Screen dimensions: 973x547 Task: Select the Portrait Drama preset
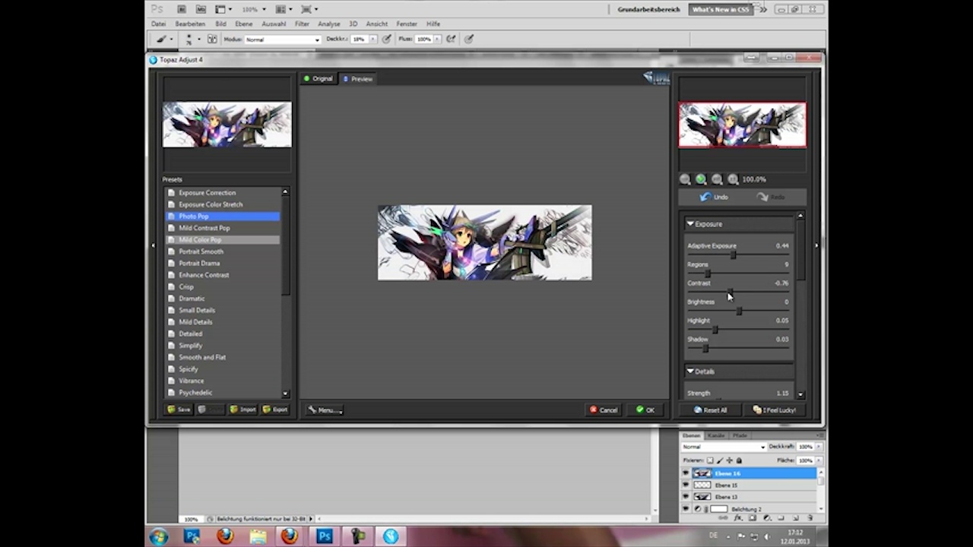pyautogui.click(x=199, y=264)
